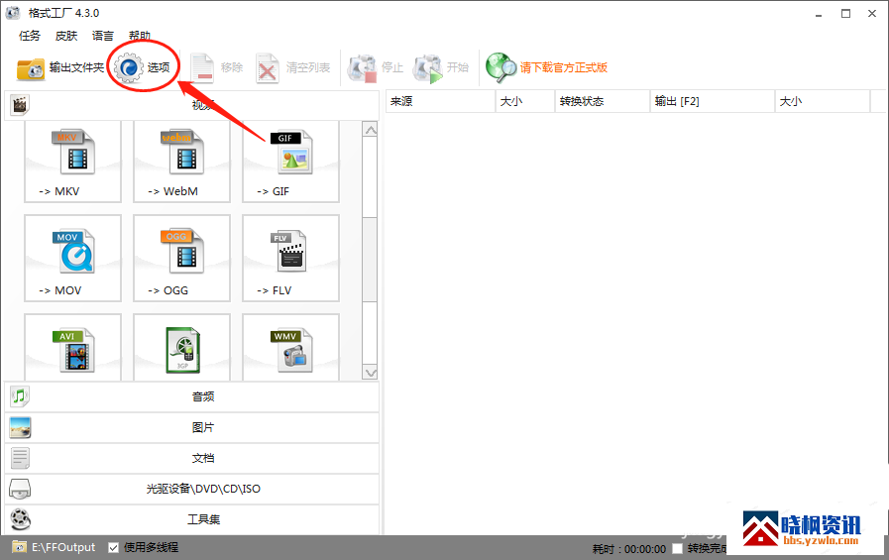Click the video clapperboard icon in 视频 header
This screenshot has width=889, height=560.
click(20, 105)
